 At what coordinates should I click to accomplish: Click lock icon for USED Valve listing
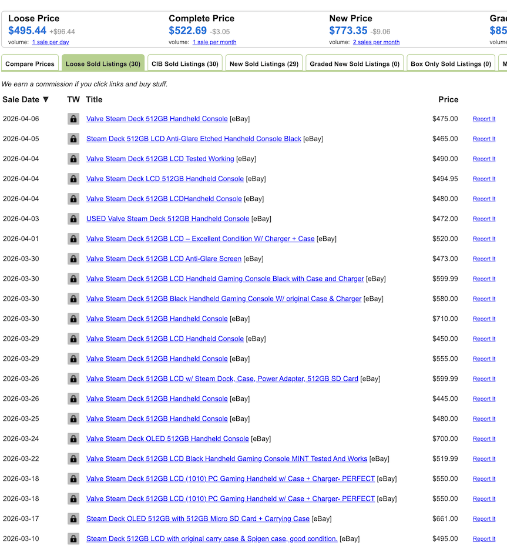tap(73, 219)
